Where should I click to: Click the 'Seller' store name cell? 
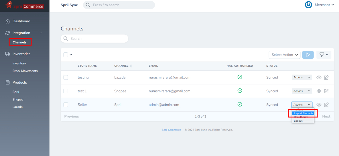[x=82, y=105]
